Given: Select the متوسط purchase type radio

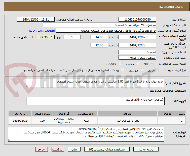Looking at the screenshot, I should [x=142, y=70].
